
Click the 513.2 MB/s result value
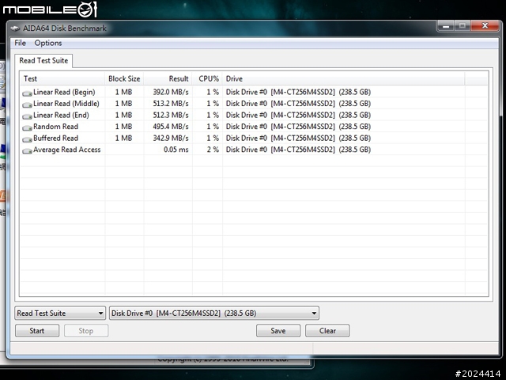(x=171, y=104)
